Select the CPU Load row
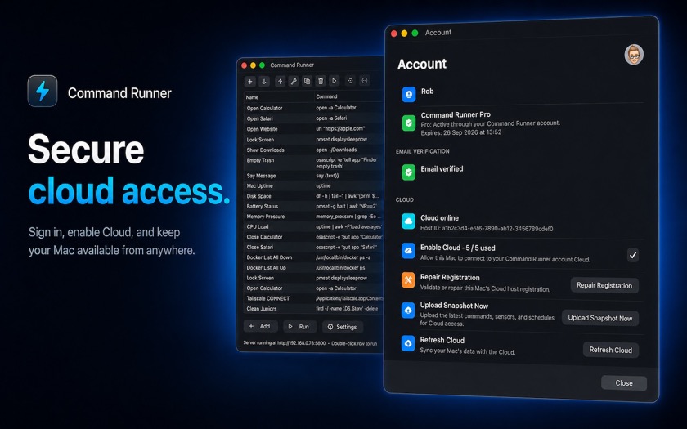687x429 pixels. (x=312, y=227)
